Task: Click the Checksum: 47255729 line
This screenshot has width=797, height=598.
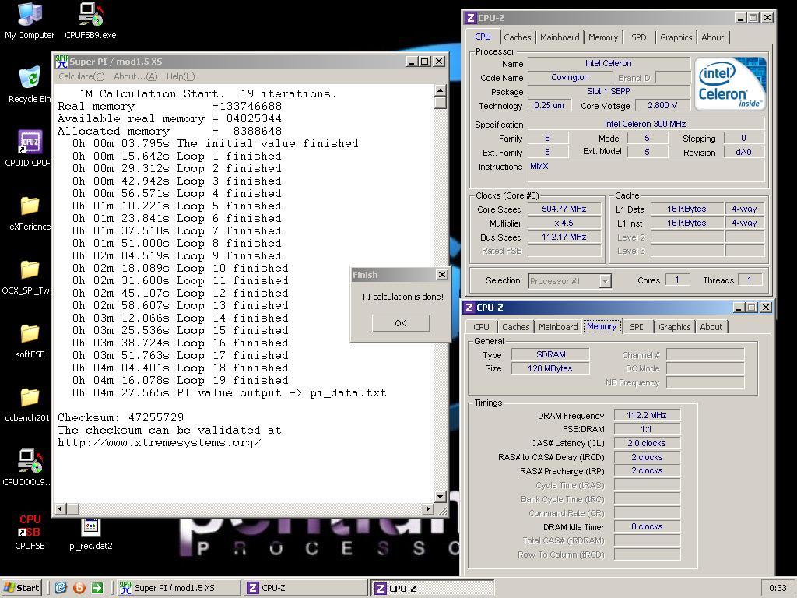Action: click(x=121, y=418)
